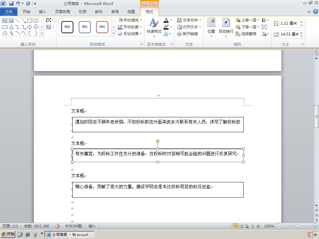Open 快速样式 quick styles menu
The width and height of the screenshot is (319, 239).
coord(154,28)
